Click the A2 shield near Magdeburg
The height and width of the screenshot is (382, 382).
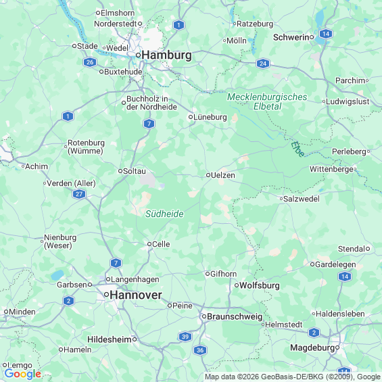click(314, 333)
